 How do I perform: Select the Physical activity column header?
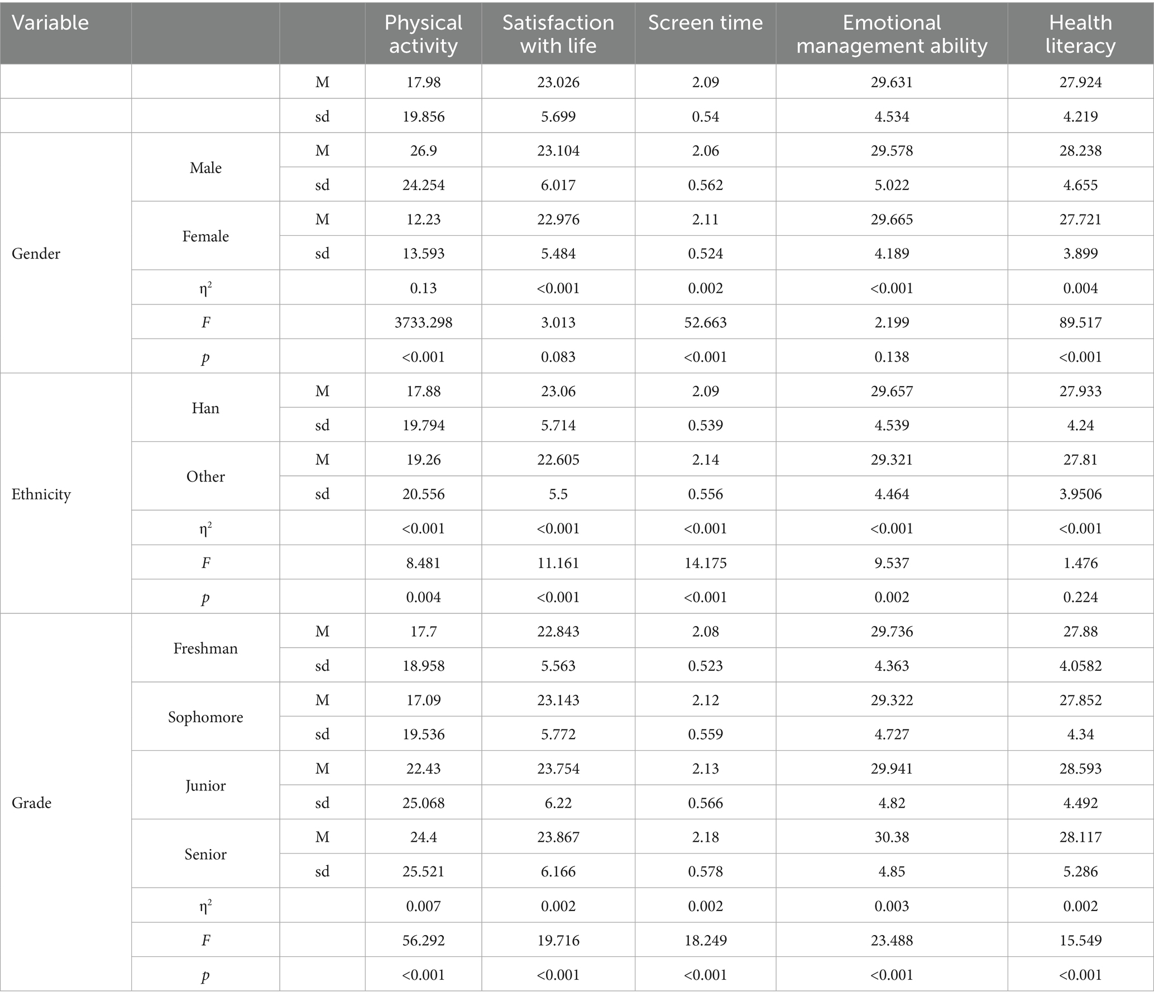pyautogui.click(x=423, y=34)
